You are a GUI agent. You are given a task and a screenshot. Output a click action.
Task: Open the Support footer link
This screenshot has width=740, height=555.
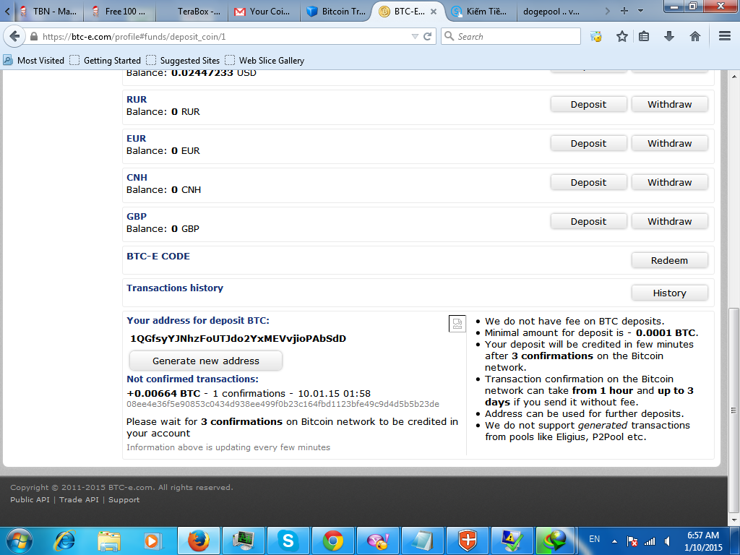click(124, 500)
